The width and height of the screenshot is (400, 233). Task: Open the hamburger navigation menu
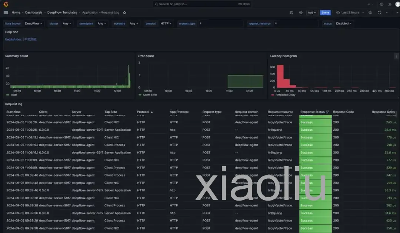tap(6, 13)
